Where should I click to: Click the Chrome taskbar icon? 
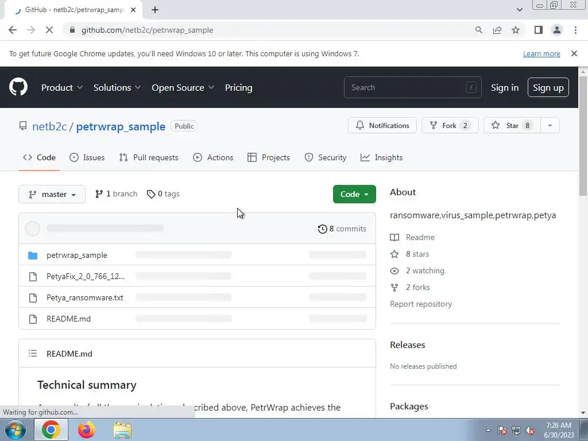tap(51, 430)
